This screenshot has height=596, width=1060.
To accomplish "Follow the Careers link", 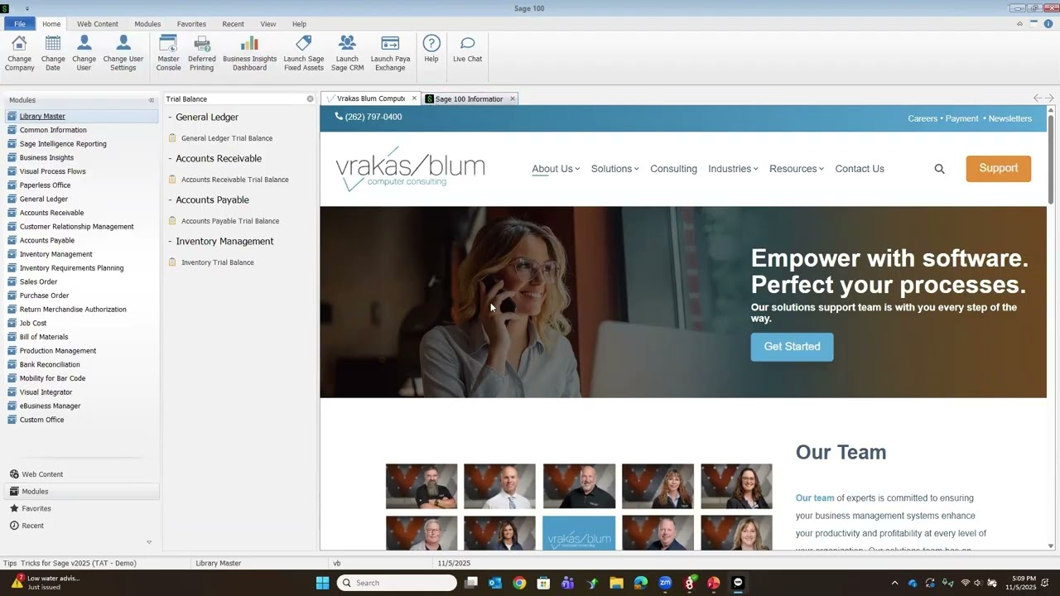I will click(x=923, y=118).
